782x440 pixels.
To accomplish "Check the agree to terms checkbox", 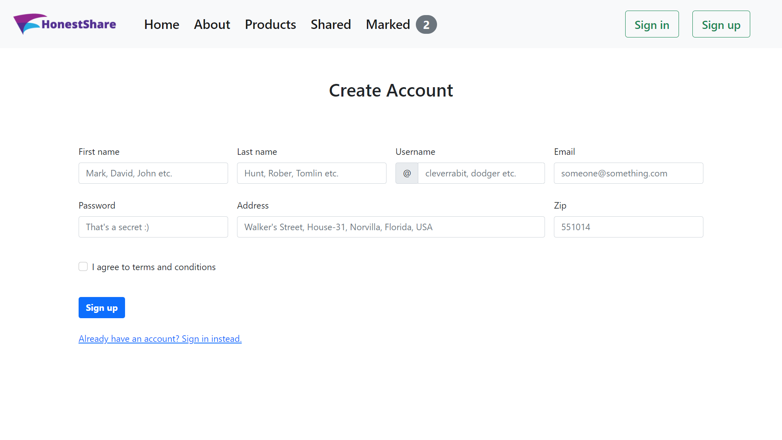I will pos(83,266).
